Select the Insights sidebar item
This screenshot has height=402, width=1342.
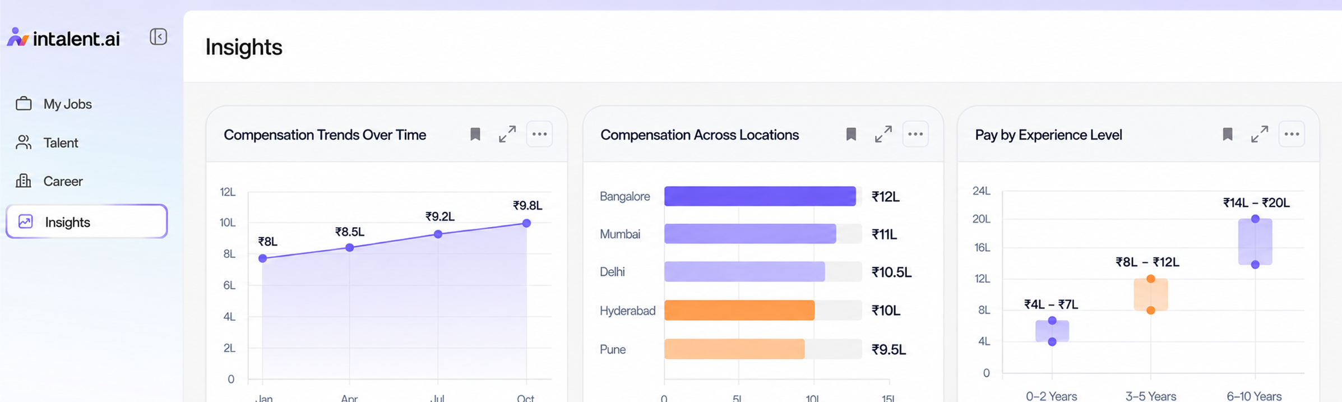click(x=87, y=221)
